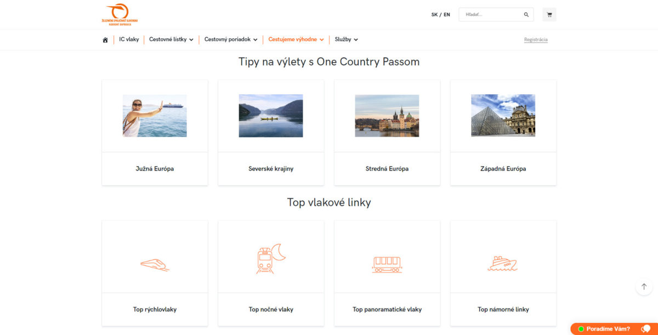Open Top rýchlovlaky link
658x335 pixels.
pos(155,309)
